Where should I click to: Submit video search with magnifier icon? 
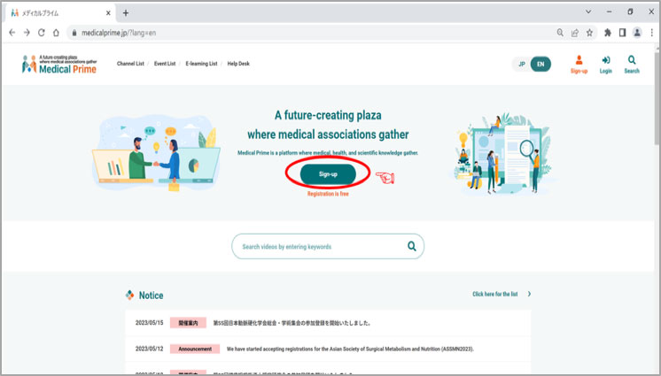411,246
